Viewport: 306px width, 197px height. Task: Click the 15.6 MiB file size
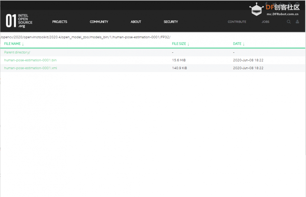[179, 60]
